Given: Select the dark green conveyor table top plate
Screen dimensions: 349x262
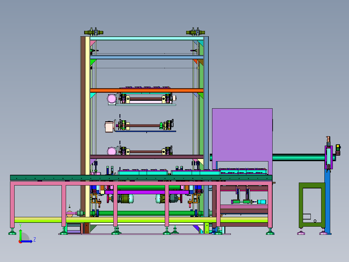Looking at the screenshot, I should pos(141,178).
